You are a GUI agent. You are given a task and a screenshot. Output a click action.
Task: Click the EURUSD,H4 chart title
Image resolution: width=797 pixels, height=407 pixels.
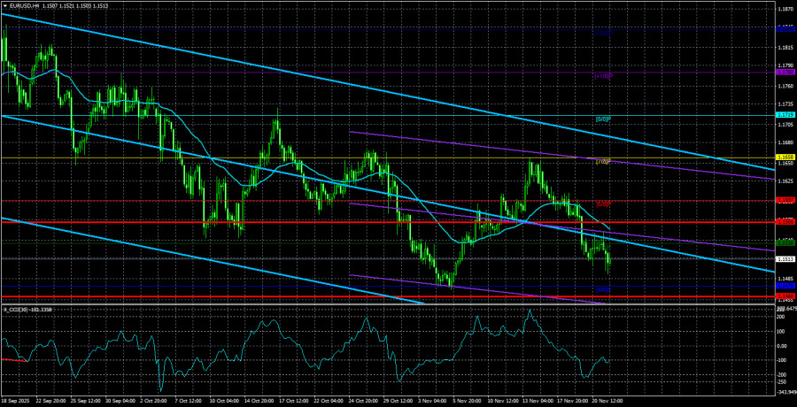coord(27,5)
